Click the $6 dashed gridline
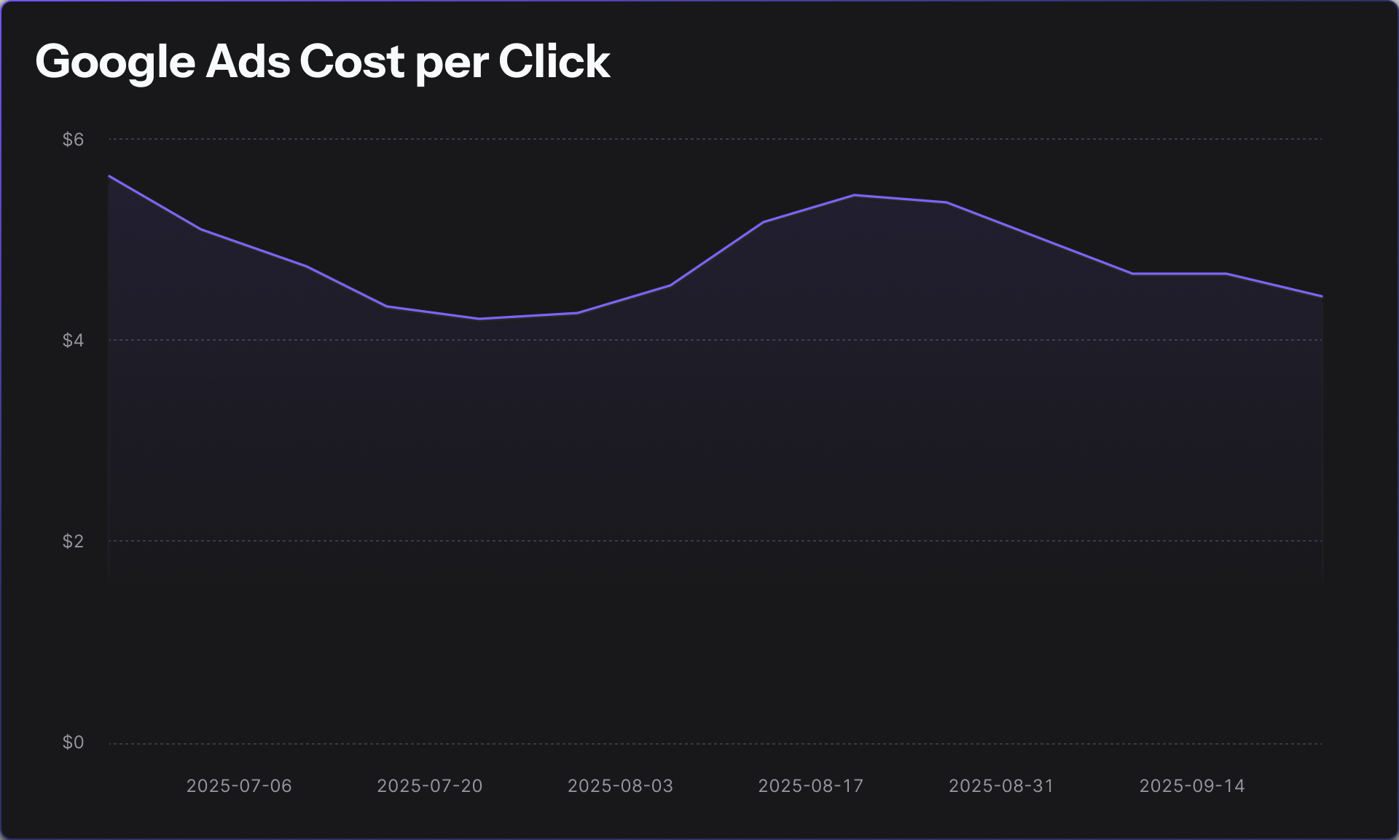Image resolution: width=1399 pixels, height=840 pixels. click(714, 139)
